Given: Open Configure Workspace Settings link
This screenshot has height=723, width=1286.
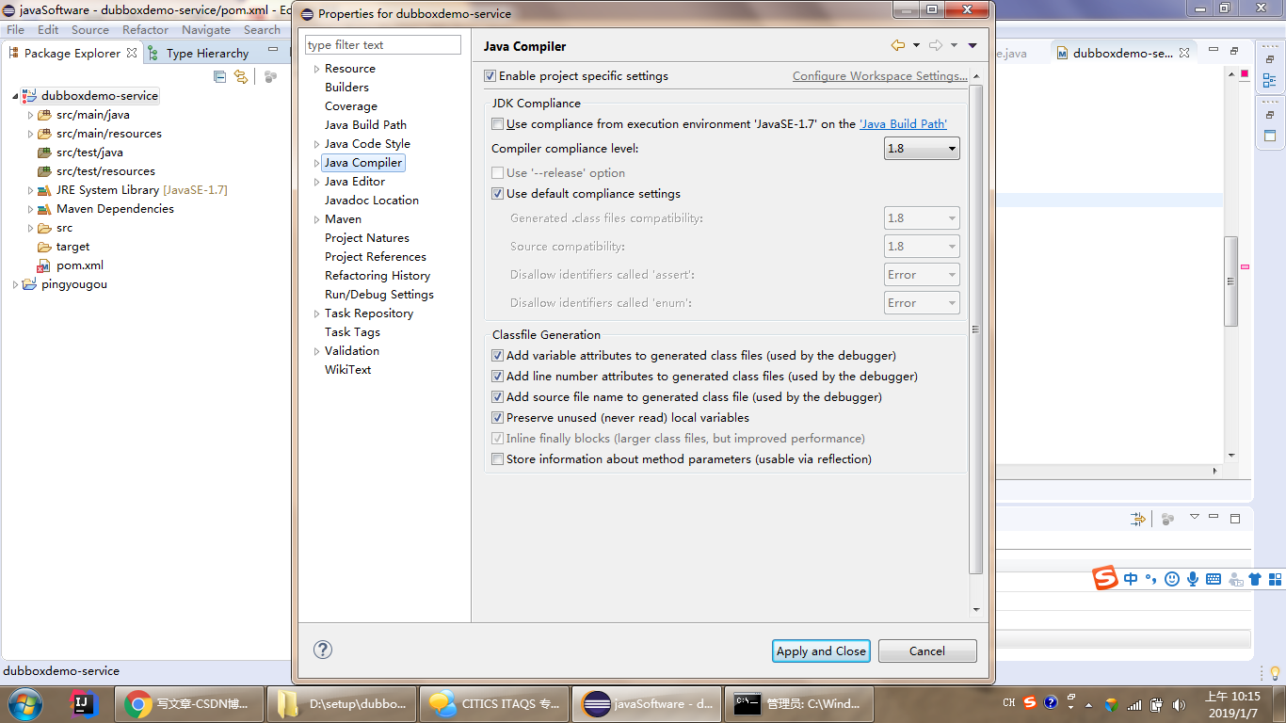Looking at the screenshot, I should pyautogui.click(x=879, y=75).
